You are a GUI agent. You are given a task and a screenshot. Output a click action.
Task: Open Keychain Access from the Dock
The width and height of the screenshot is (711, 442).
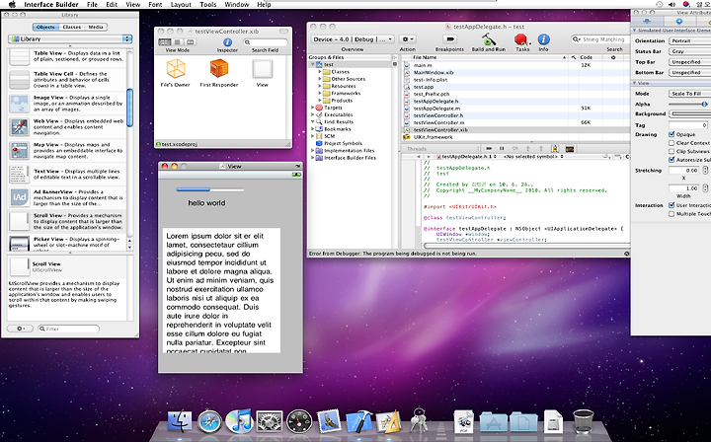418,420
